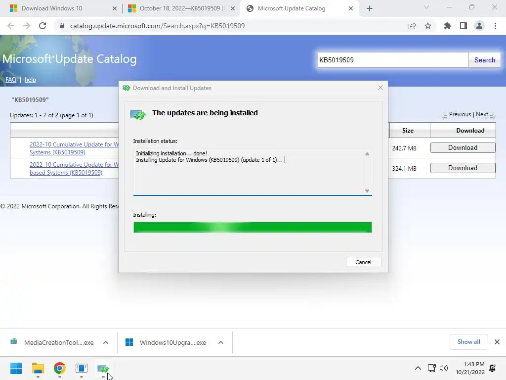The image size is (506, 380).
Task: Open the Chrome profile avatar
Action: [479, 26]
